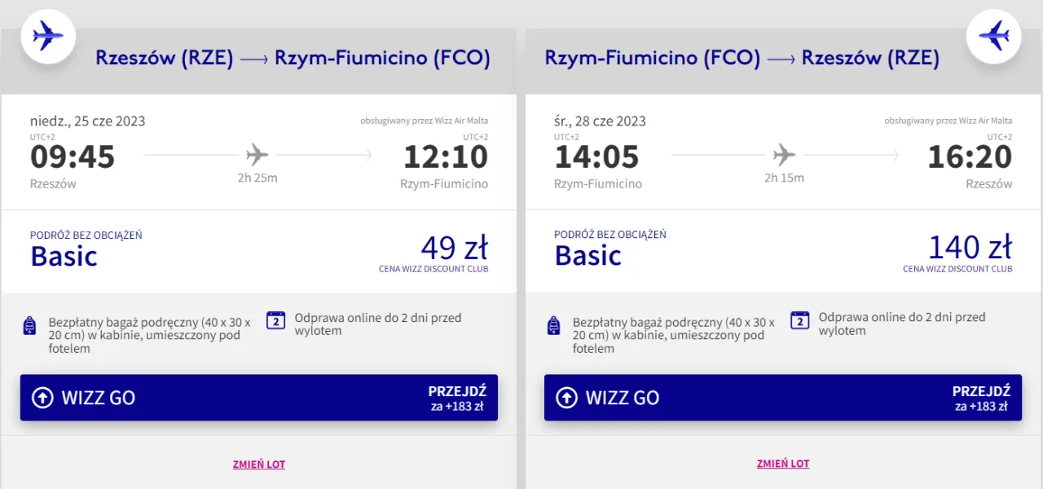Open ZMIEŃ LOT link for the outbound flight
Image resolution: width=1043 pixels, height=489 pixels.
[259, 465]
